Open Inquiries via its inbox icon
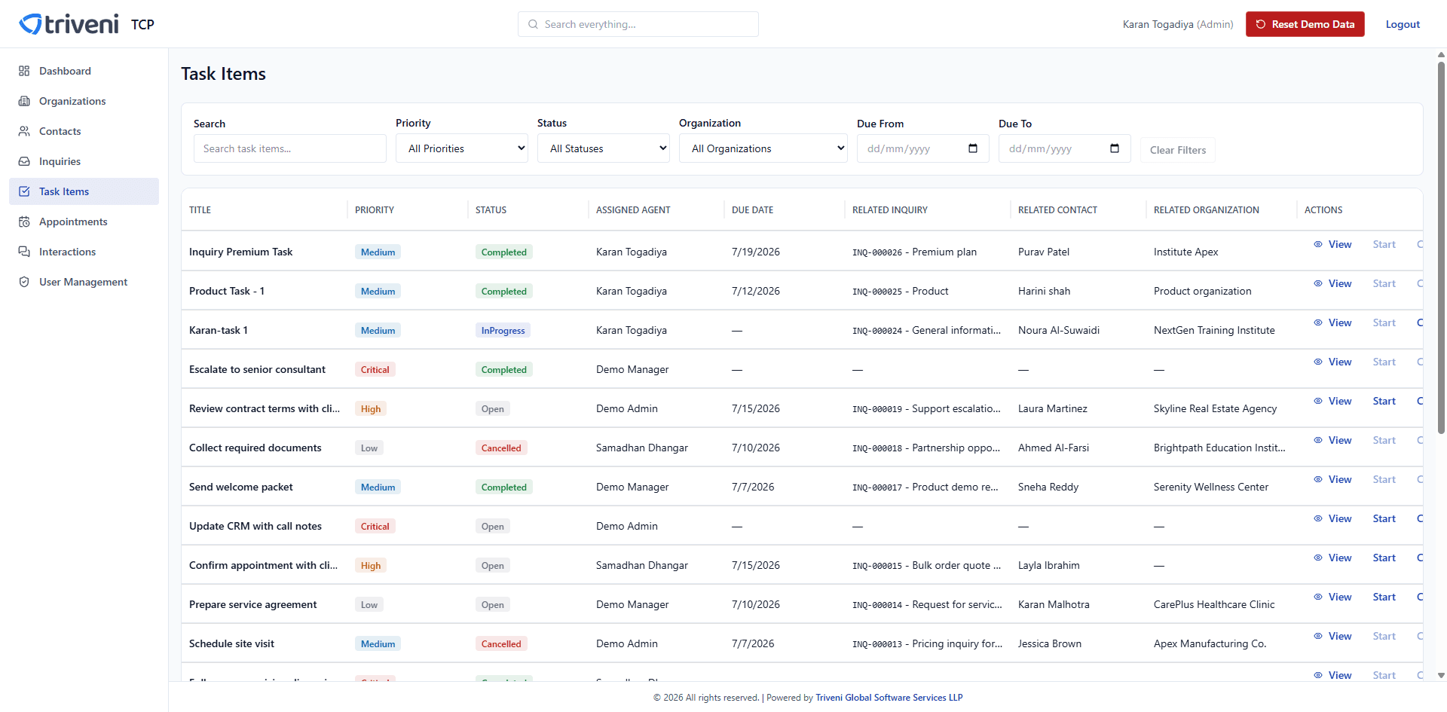This screenshot has height=712, width=1447. [24, 161]
